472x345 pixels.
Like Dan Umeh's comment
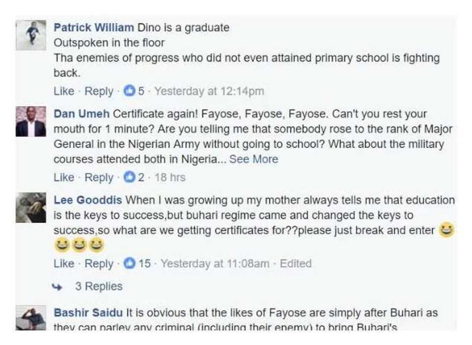[x=64, y=178]
